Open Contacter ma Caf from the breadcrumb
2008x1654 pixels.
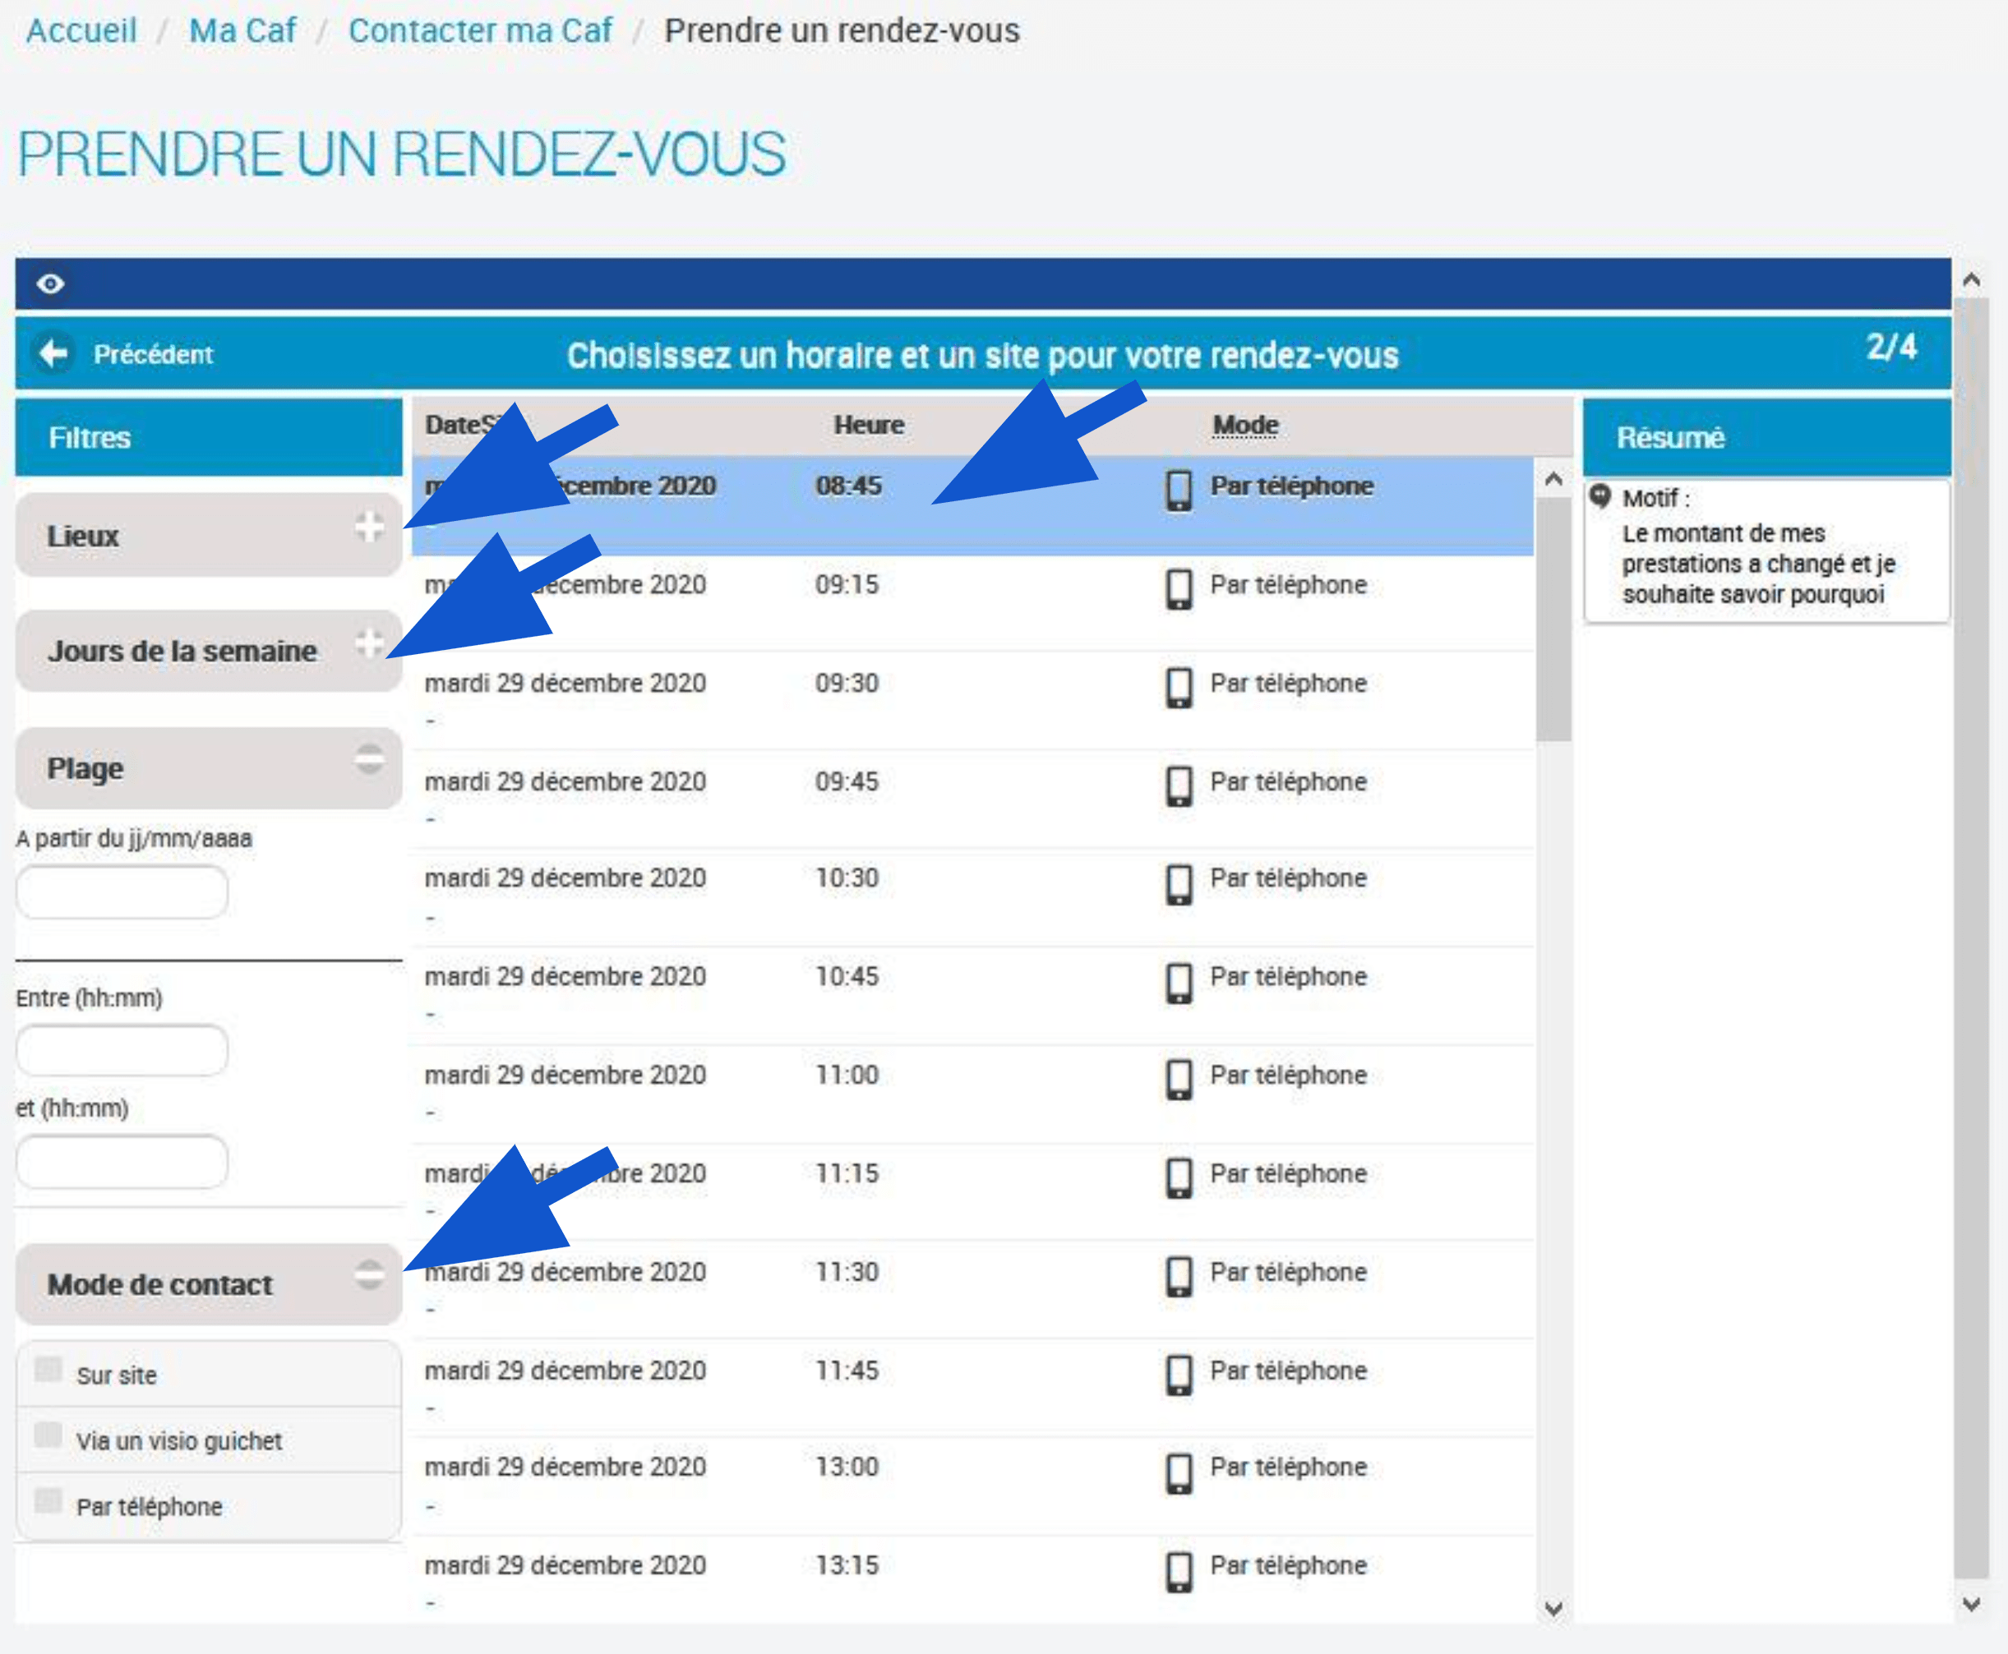(x=482, y=30)
